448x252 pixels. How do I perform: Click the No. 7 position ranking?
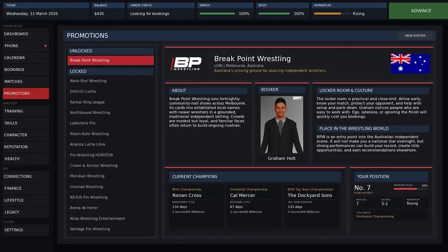point(362,188)
